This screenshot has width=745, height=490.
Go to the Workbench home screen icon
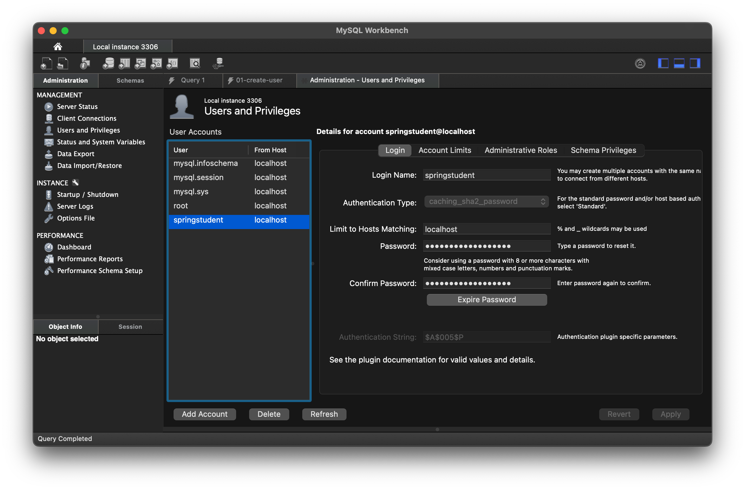[x=58, y=47]
